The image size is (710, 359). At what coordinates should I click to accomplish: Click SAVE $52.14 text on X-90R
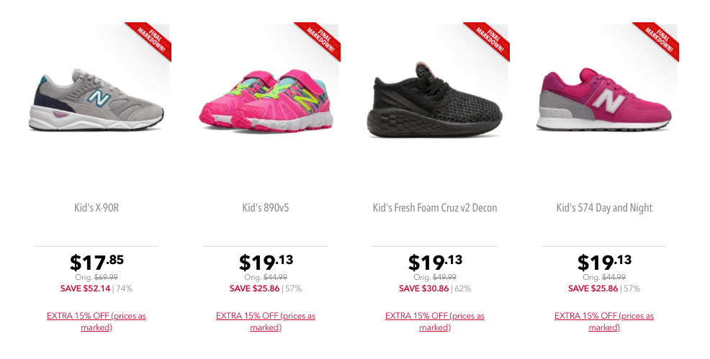(85, 288)
